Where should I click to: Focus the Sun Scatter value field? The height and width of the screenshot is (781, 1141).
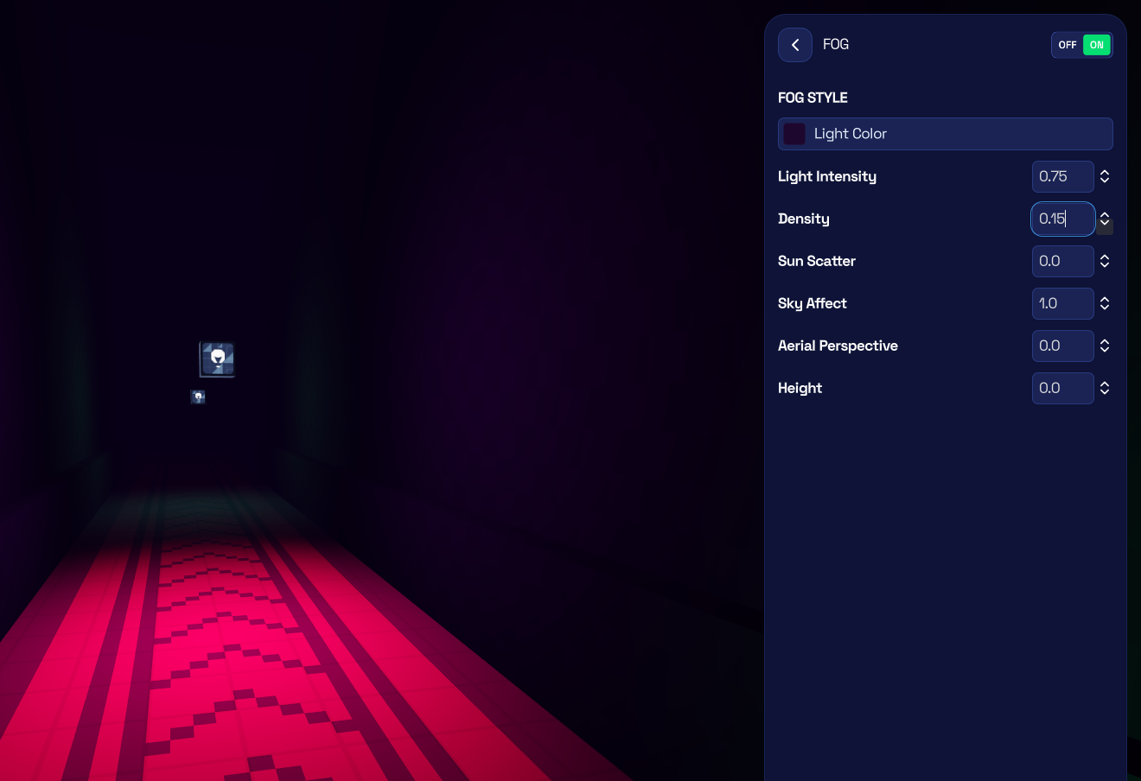[x=1062, y=261]
